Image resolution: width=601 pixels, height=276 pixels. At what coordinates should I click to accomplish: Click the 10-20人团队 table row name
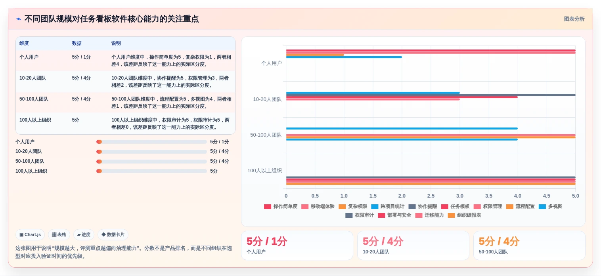point(33,78)
